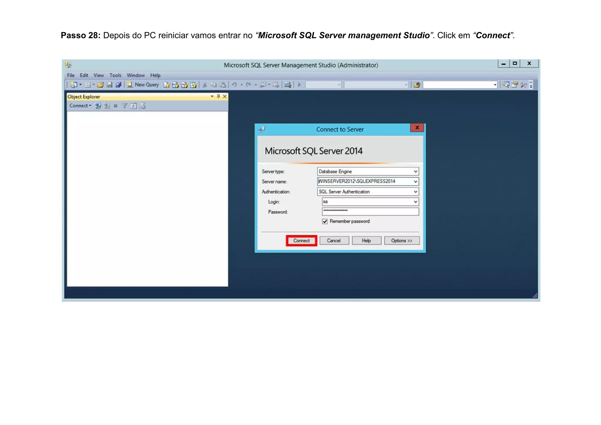Click the Connect to Server dialog title icon

coord(262,129)
